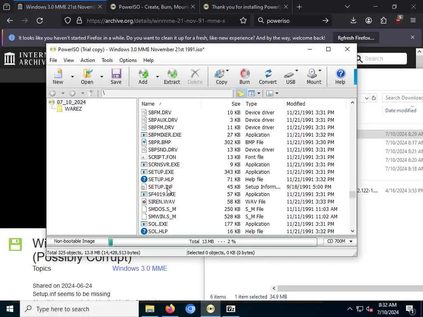Screen dimensions: 423x317
Task: Select the SETUP.INF file row
Action: (243, 187)
